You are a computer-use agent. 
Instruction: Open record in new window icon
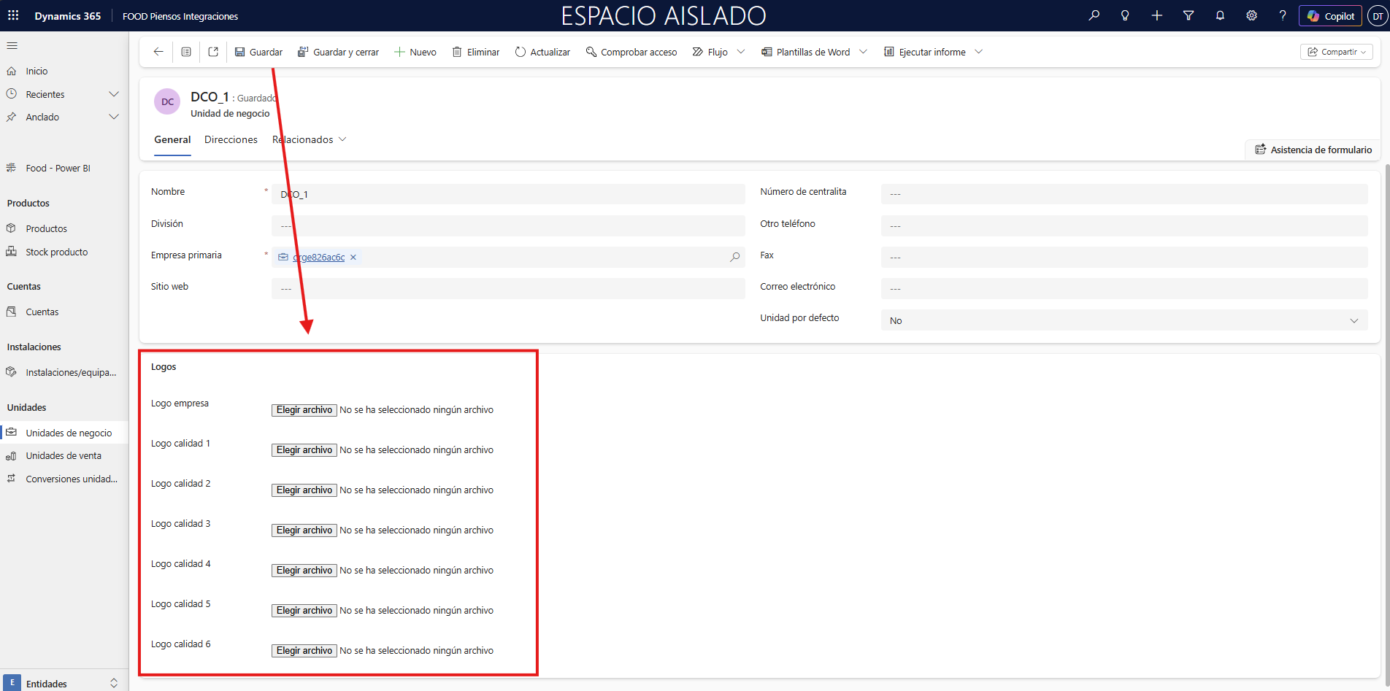(213, 52)
